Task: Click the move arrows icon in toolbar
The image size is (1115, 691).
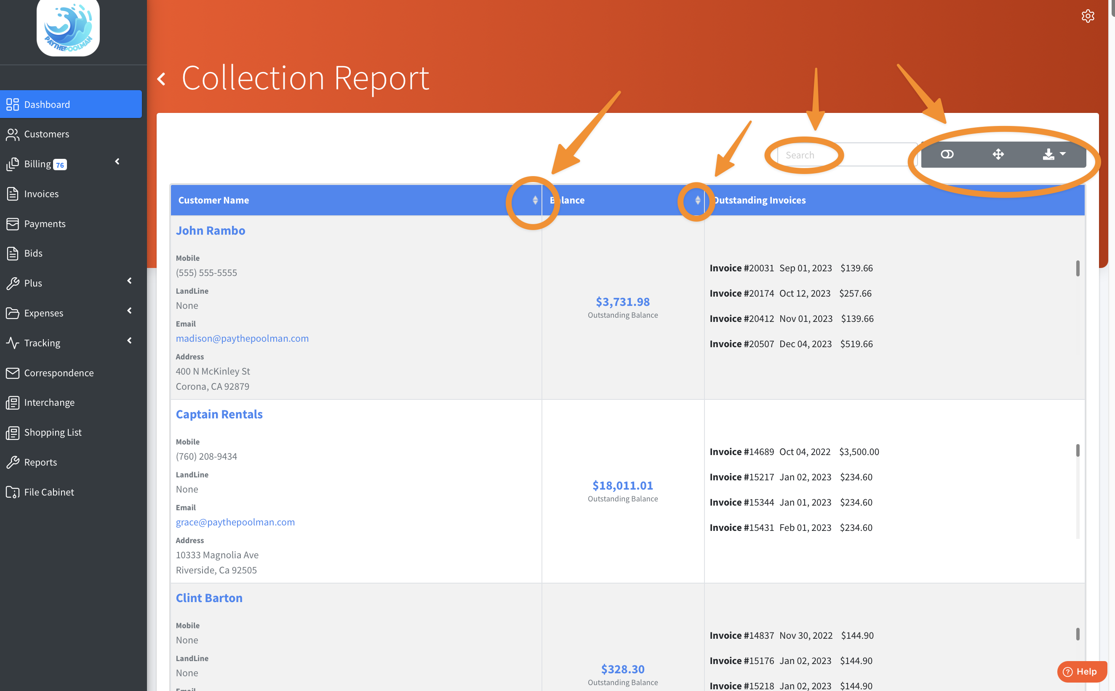Action: 998,155
